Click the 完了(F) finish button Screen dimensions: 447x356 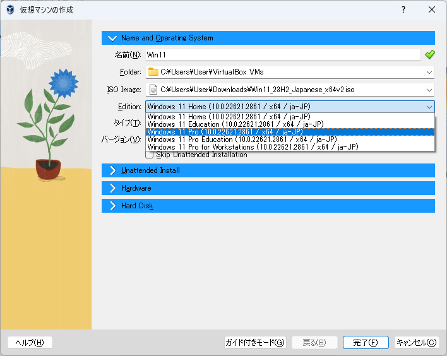(x=366, y=342)
